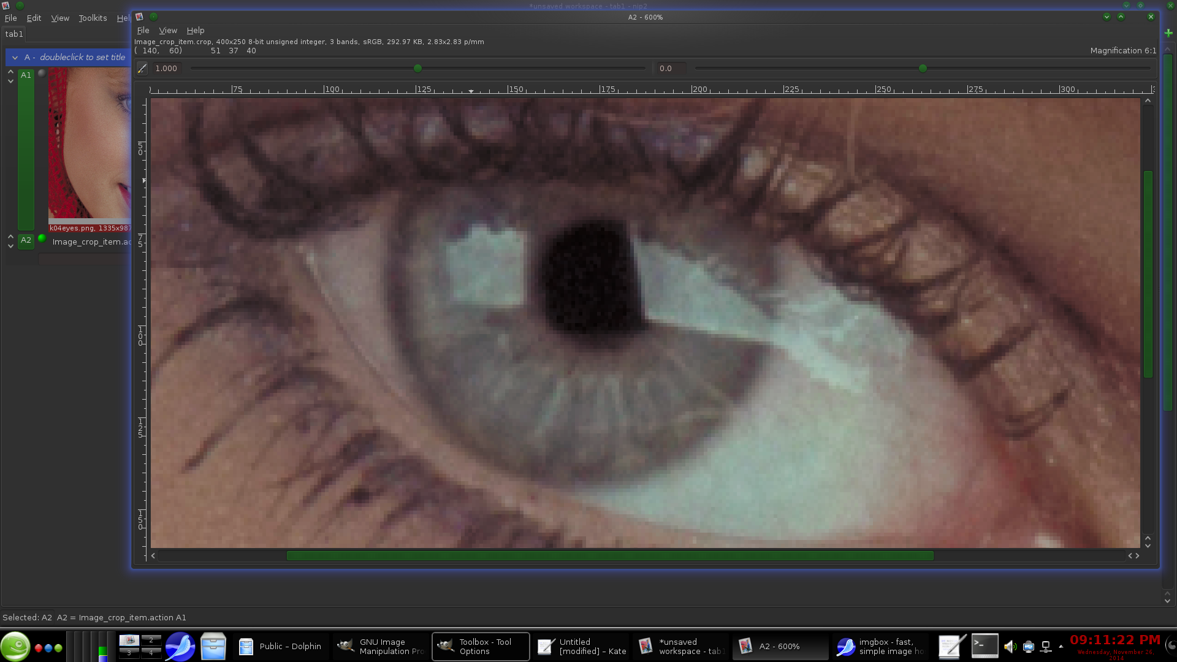
Task: Click the green pin dot in nip2 title bar
Action: tap(20, 6)
